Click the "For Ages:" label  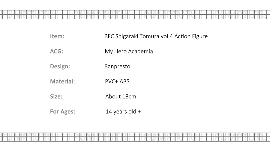click(62, 112)
